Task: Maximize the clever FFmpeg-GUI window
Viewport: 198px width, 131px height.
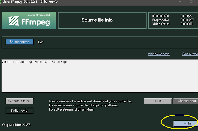Action: (x=191, y=2)
